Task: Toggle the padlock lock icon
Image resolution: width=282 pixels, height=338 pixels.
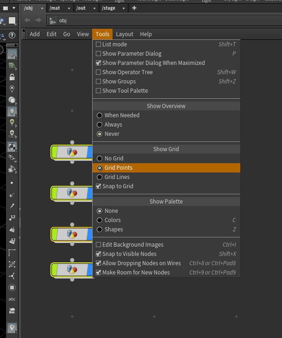Action: [x=12, y=77]
